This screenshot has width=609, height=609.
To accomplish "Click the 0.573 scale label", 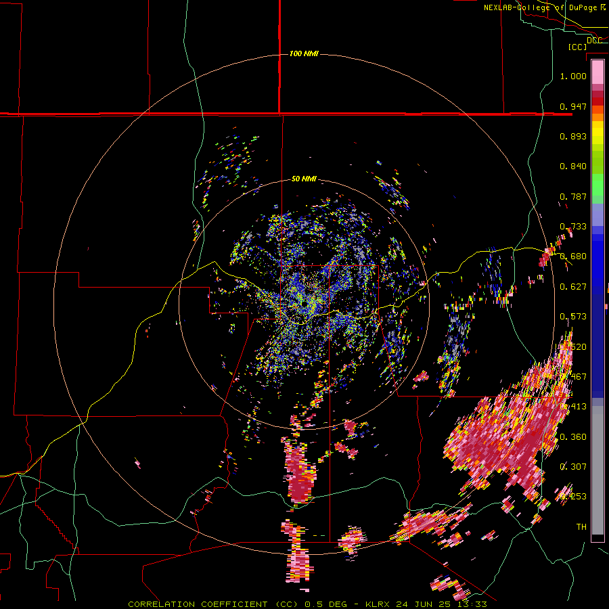I will click(573, 317).
